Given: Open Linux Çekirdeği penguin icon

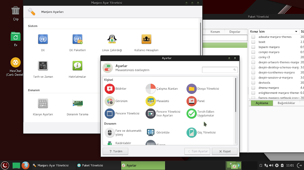Looking at the screenshot, I should 112,39.
